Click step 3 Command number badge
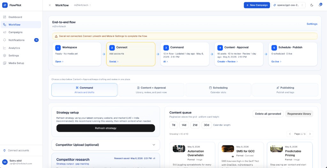The width and height of the screenshot is (327, 168). click(x=166, y=48)
